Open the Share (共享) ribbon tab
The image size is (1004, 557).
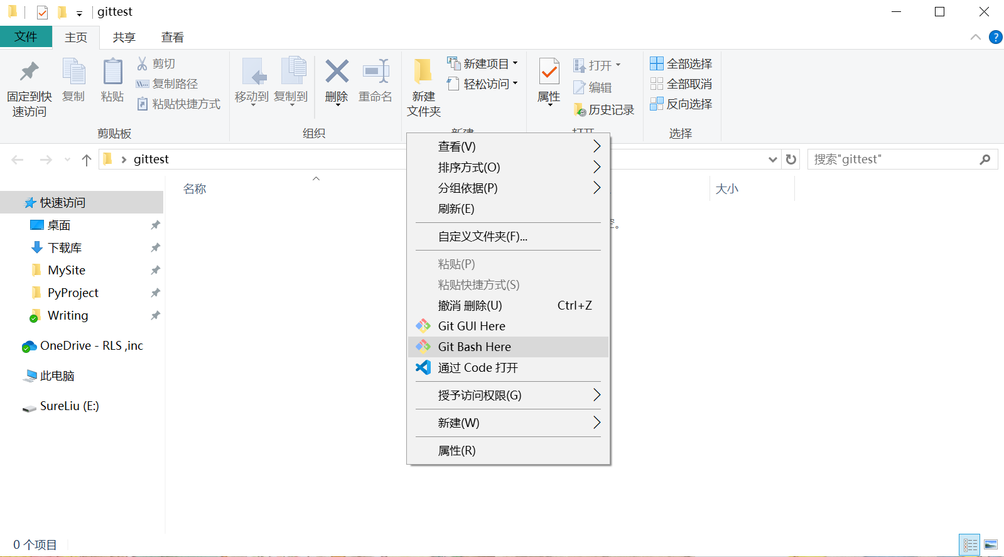[x=124, y=38]
